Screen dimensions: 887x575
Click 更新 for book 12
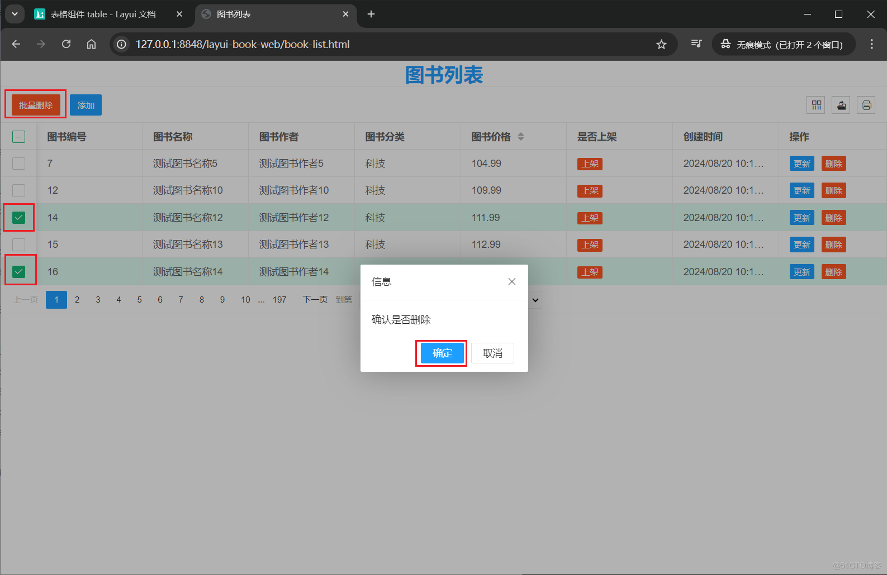click(802, 190)
